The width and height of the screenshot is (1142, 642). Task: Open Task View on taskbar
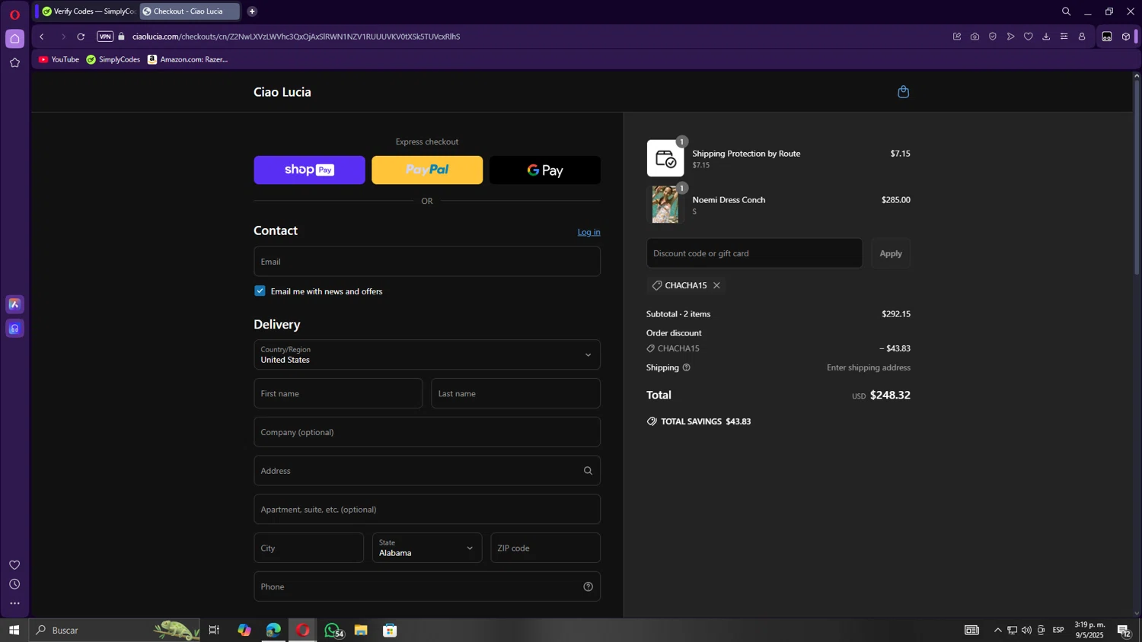click(x=214, y=630)
